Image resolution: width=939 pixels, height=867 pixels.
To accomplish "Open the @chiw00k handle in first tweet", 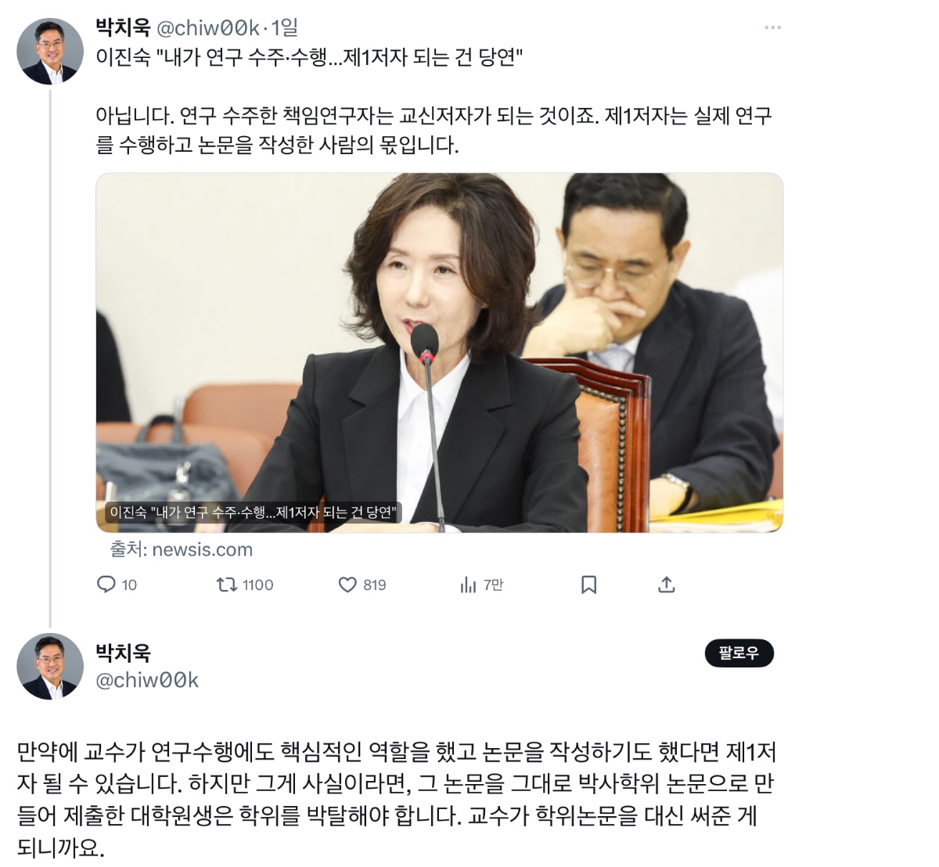I will [x=208, y=27].
